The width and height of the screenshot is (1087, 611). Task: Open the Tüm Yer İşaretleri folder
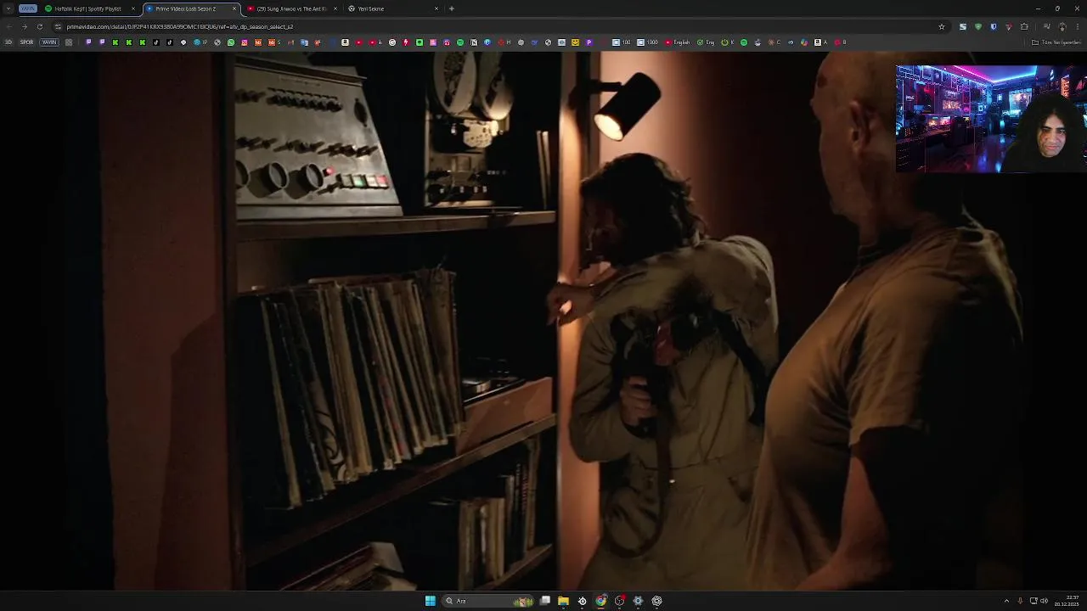1056,42
